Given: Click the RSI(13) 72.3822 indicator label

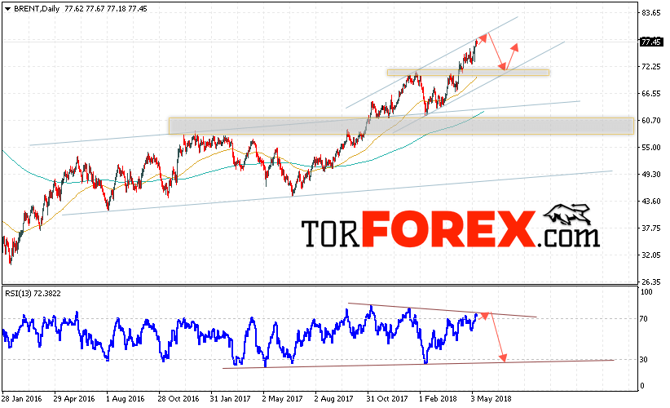Looking at the screenshot, I should click(33, 294).
